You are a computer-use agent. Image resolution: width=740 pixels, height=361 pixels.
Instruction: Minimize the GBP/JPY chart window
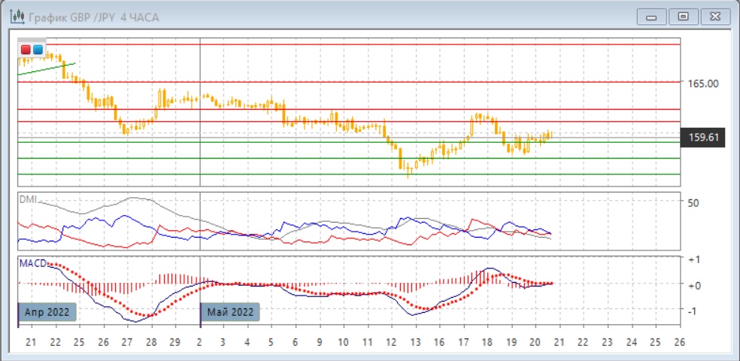click(652, 17)
